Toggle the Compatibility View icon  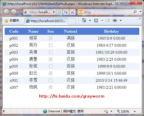click(59, 12)
